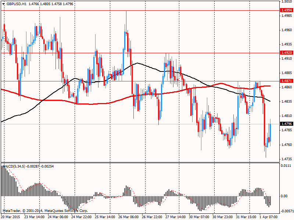Click the OHLC quote 1.4766 in header
This screenshot has width=294, height=220.
pyautogui.click(x=34, y=4)
